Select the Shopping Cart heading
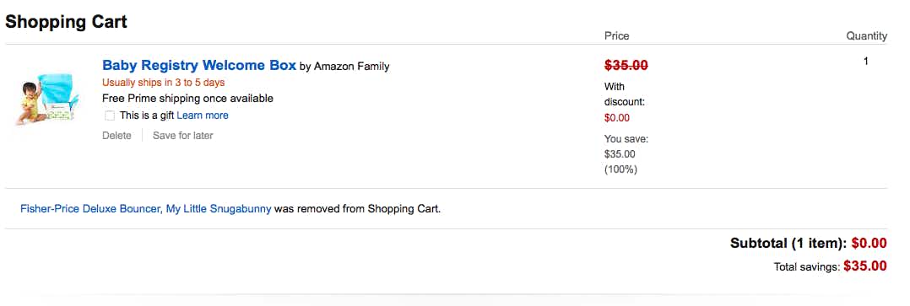Screen dimensions: 910x306 66,22
